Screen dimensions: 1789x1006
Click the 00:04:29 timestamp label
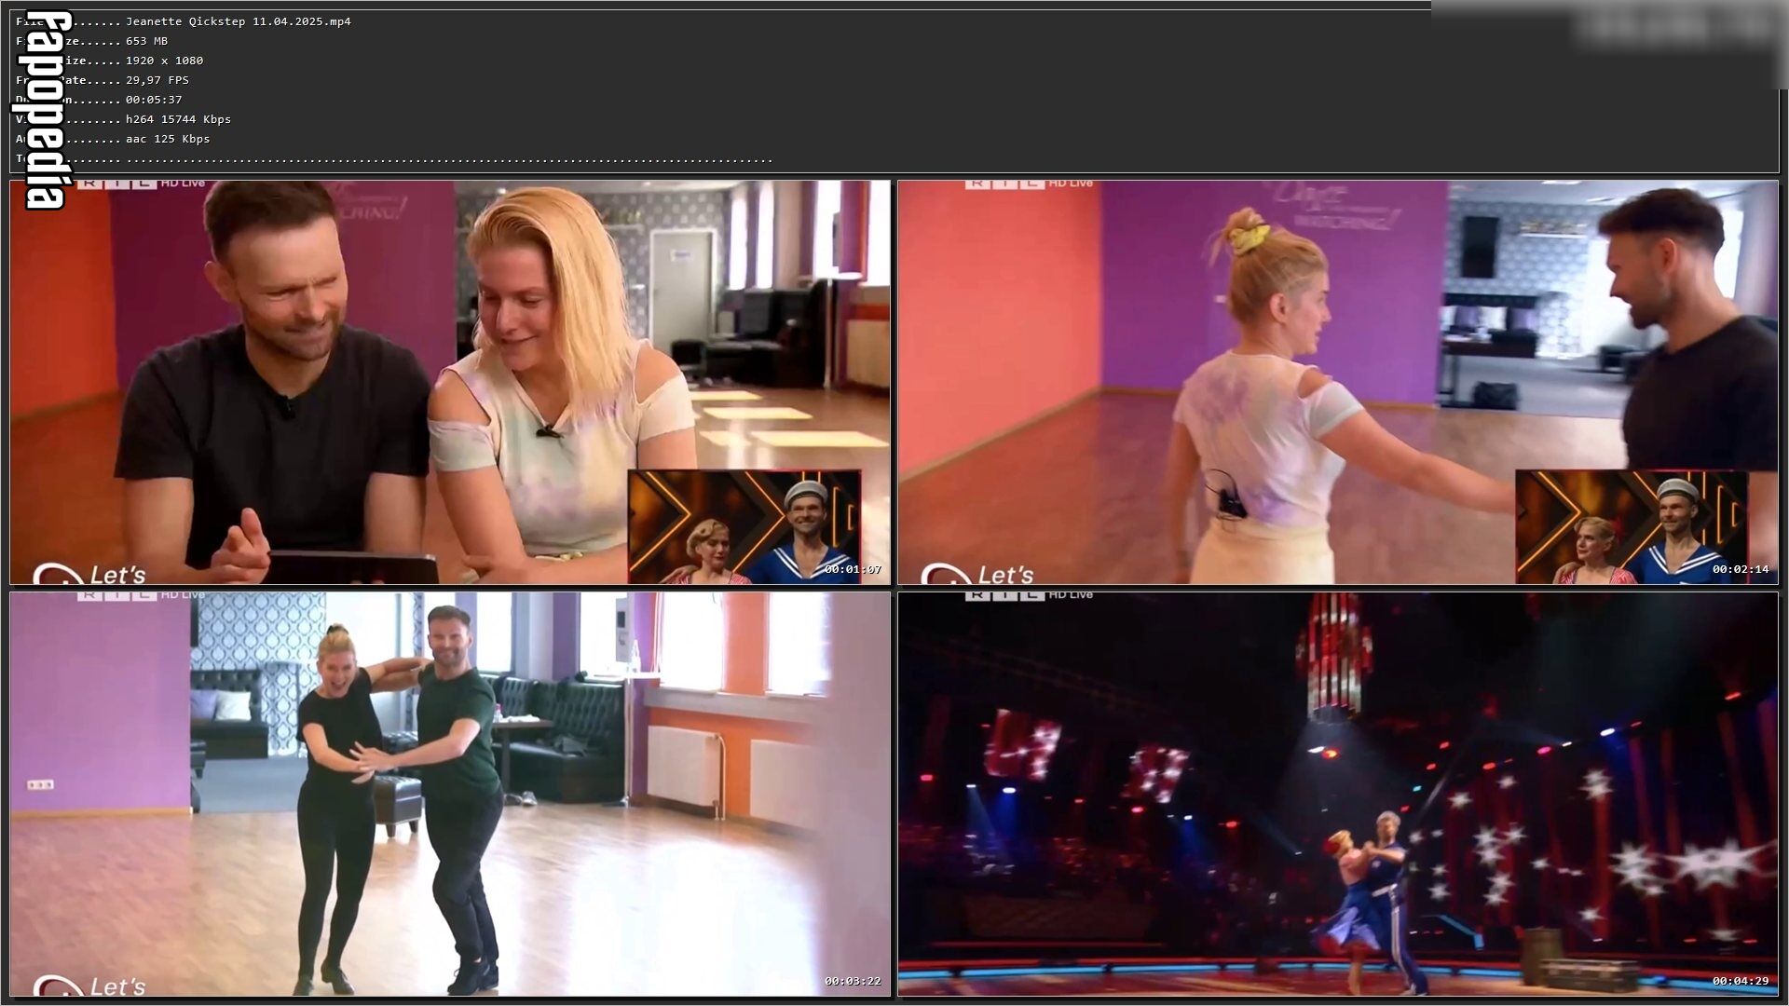pyautogui.click(x=1741, y=981)
